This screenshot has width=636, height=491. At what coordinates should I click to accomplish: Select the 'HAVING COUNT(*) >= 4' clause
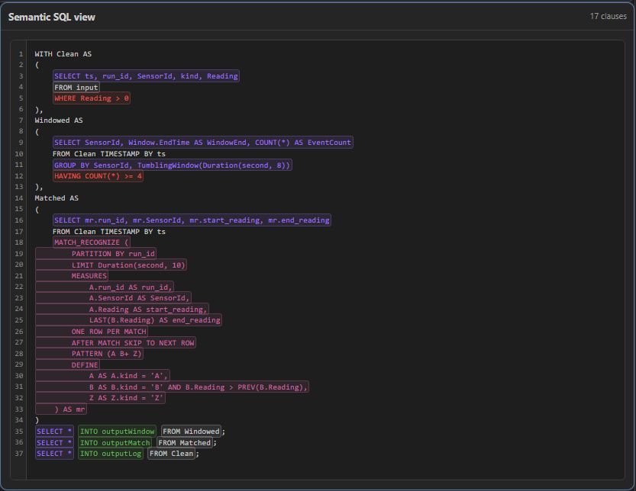pyautogui.click(x=98, y=176)
